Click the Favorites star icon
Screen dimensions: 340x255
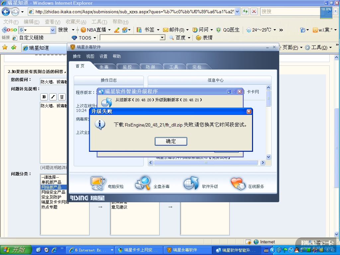coord(5,47)
